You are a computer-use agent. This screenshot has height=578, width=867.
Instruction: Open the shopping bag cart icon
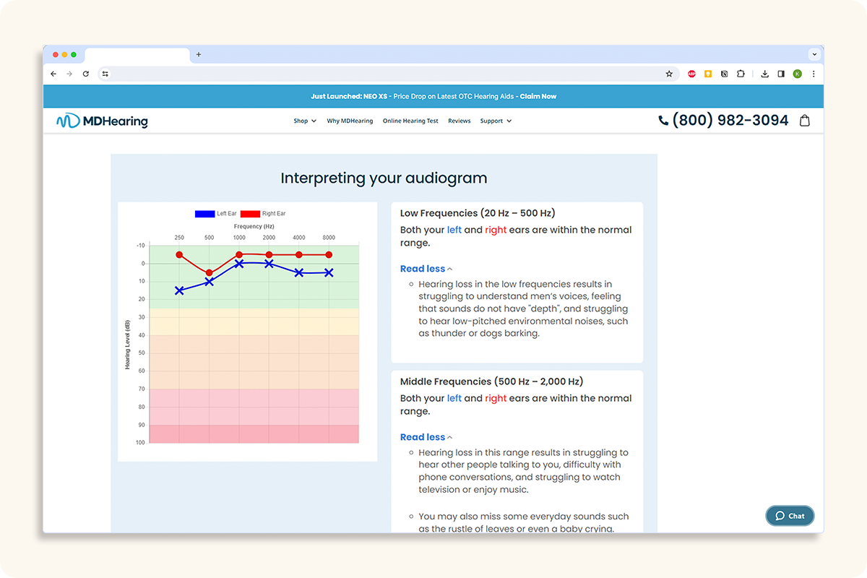click(805, 121)
